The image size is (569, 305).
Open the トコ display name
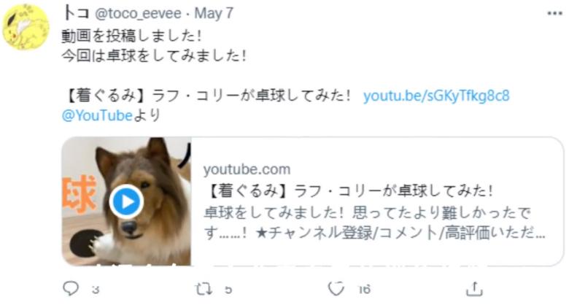coord(76,13)
